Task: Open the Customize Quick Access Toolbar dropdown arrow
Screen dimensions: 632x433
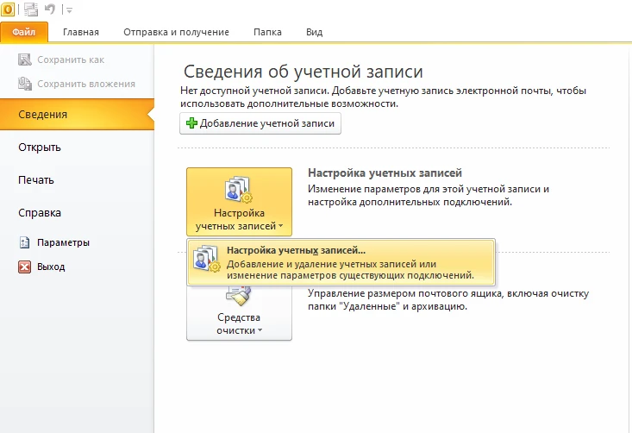Action: [69, 10]
